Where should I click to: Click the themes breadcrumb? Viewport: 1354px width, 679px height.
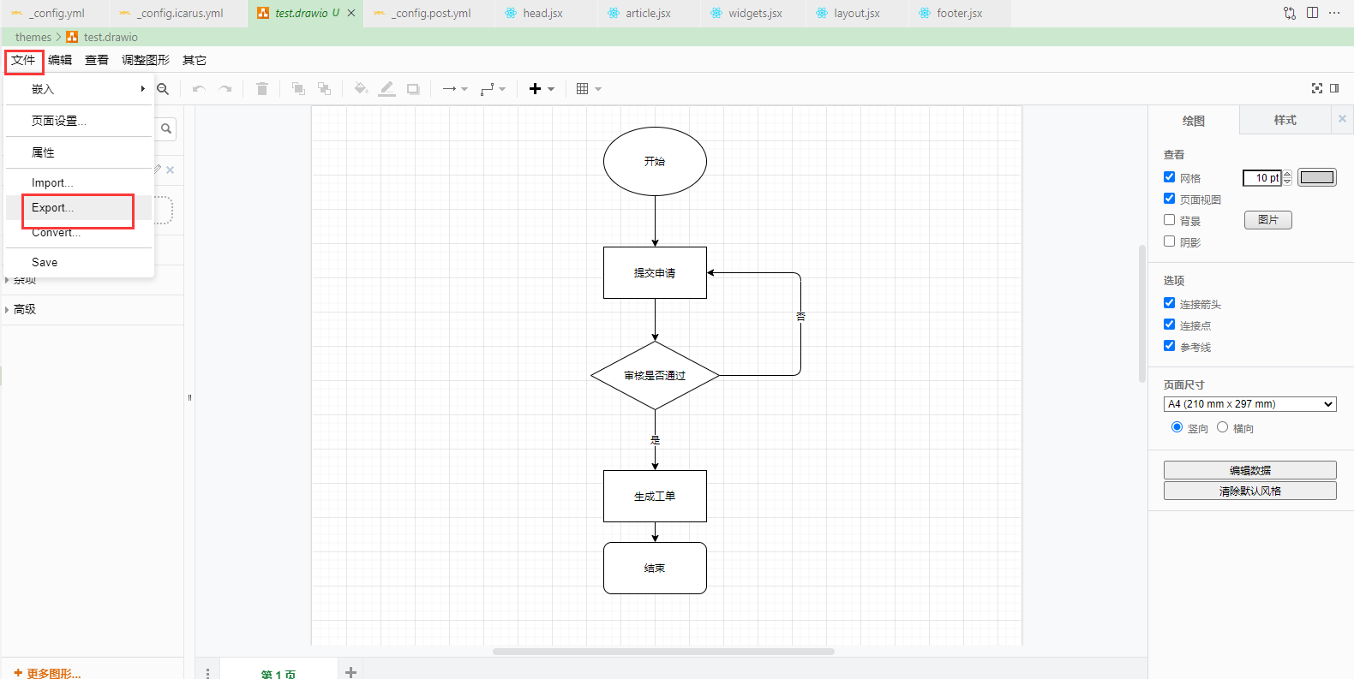point(33,37)
